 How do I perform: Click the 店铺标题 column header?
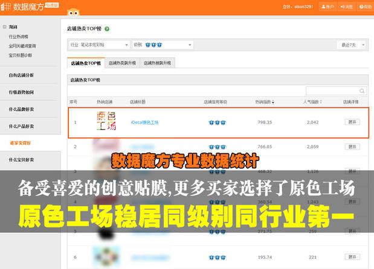138,102
